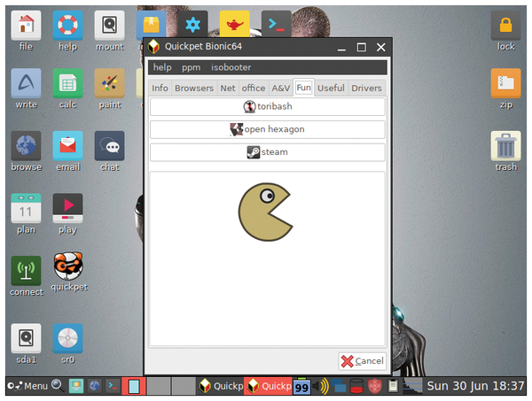Open the terminal desktop icon at top

[x=276, y=24]
